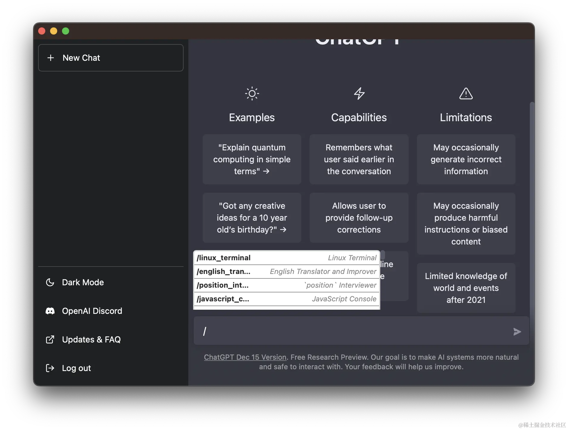This screenshot has height=430, width=568.
Task: Open the ChatGPT Dec 15 Version link
Action: click(x=245, y=357)
